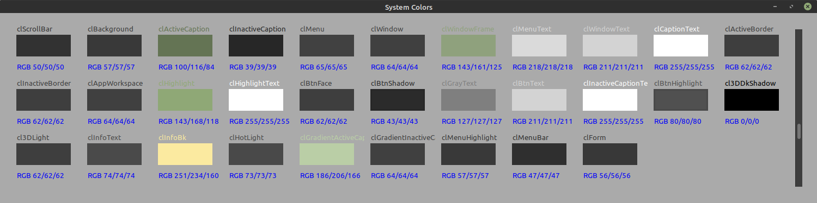Click the clCaptionText label

[677, 29]
